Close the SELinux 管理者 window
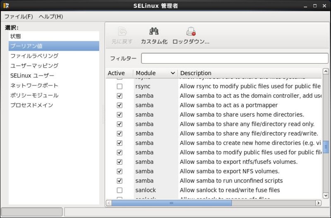 [x=324, y=6]
